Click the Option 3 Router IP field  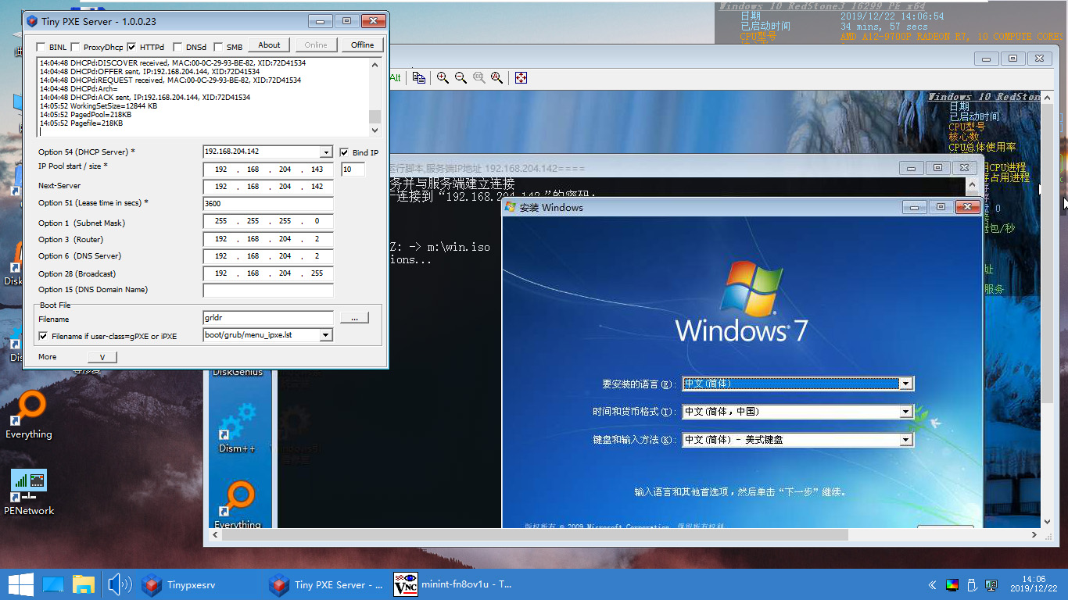(x=268, y=239)
